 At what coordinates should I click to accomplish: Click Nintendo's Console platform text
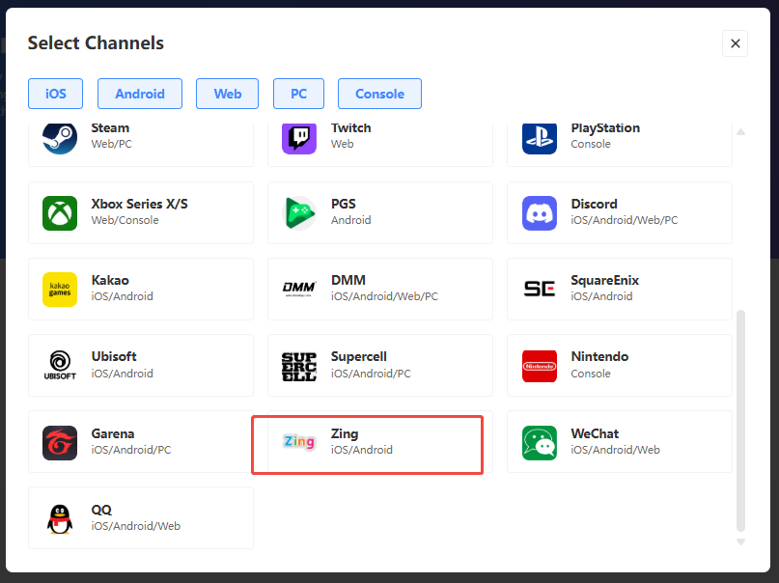[591, 374]
